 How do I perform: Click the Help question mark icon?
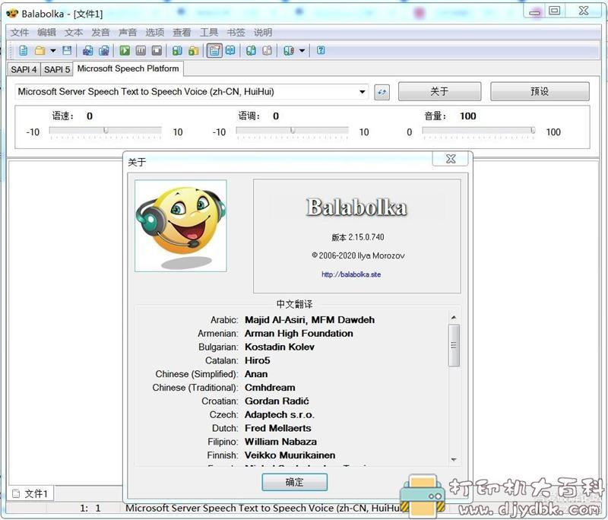tap(321, 50)
